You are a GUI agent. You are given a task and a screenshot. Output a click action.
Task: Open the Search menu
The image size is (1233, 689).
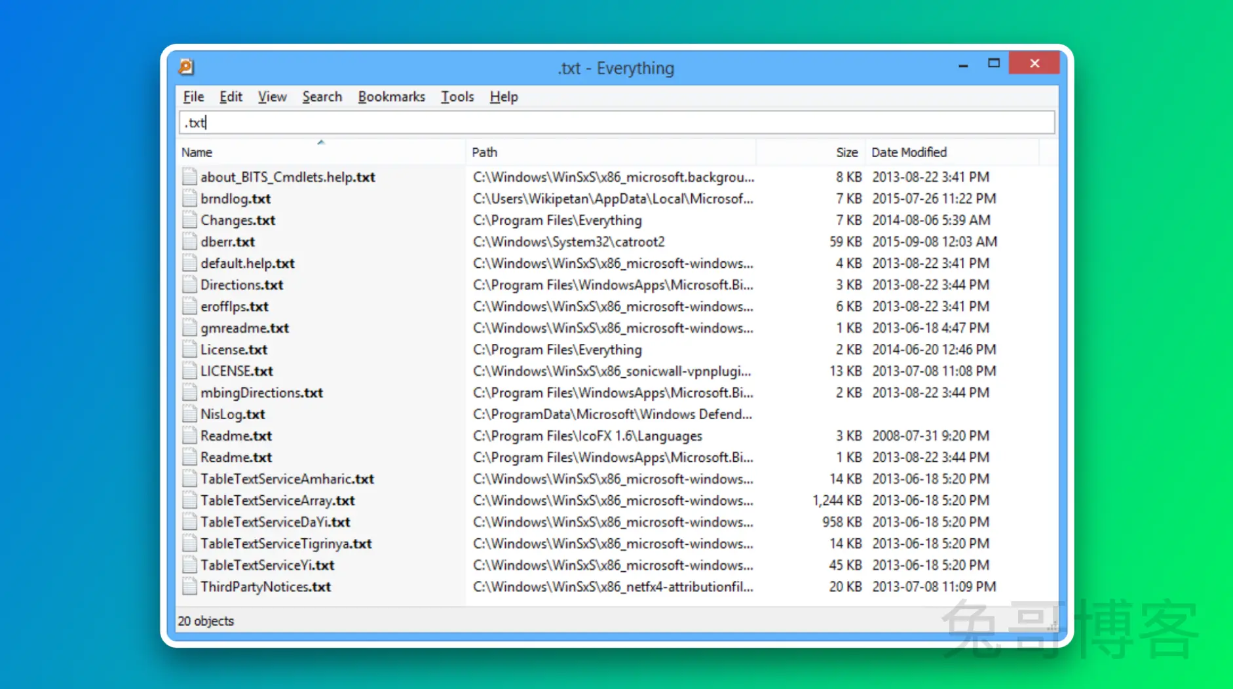pos(322,97)
